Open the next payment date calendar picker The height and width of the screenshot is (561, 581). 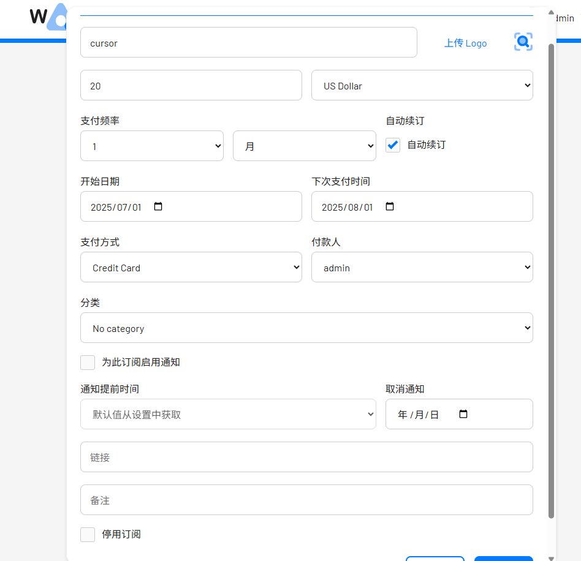390,206
